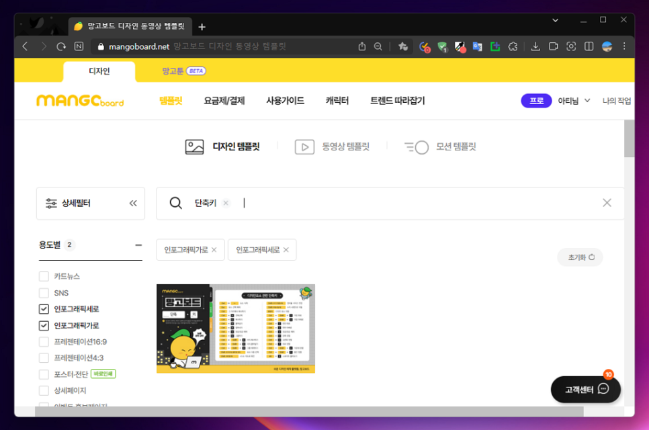The image size is (649, 430).
Task: Click the red-badged extension icon in the toolbar
Action: point(425,47)
